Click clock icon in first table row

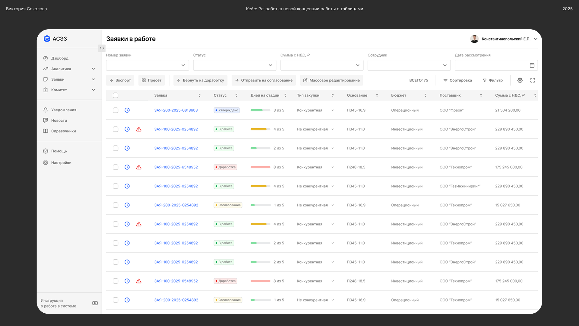[x=127, y=110]
